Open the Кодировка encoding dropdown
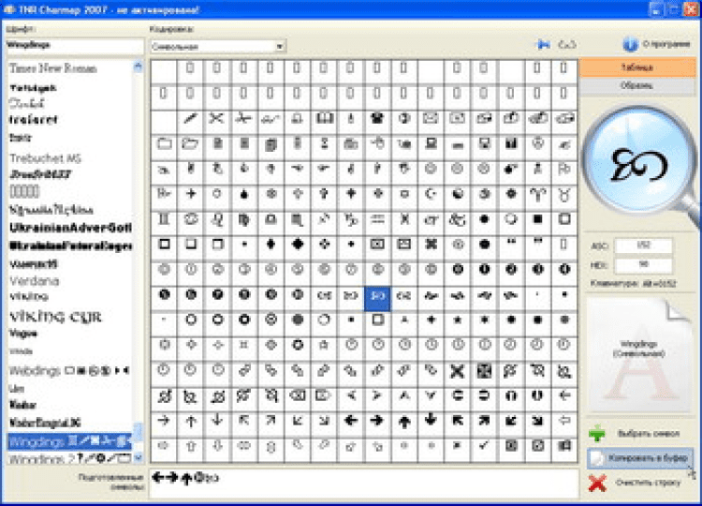Viewport: 702px width, 506px height. tap(218, 46)
